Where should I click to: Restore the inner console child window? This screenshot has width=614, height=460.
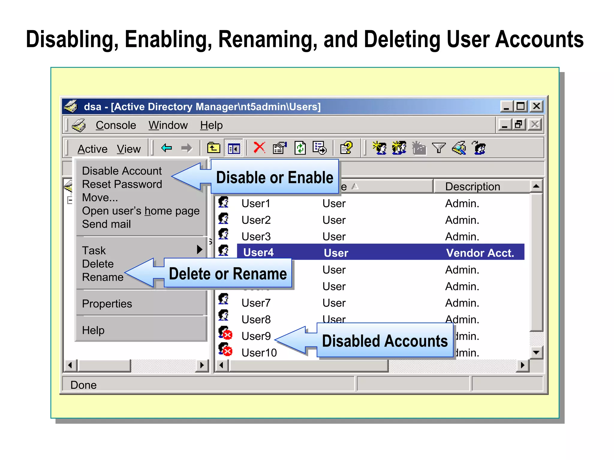(x=519, y=125)
